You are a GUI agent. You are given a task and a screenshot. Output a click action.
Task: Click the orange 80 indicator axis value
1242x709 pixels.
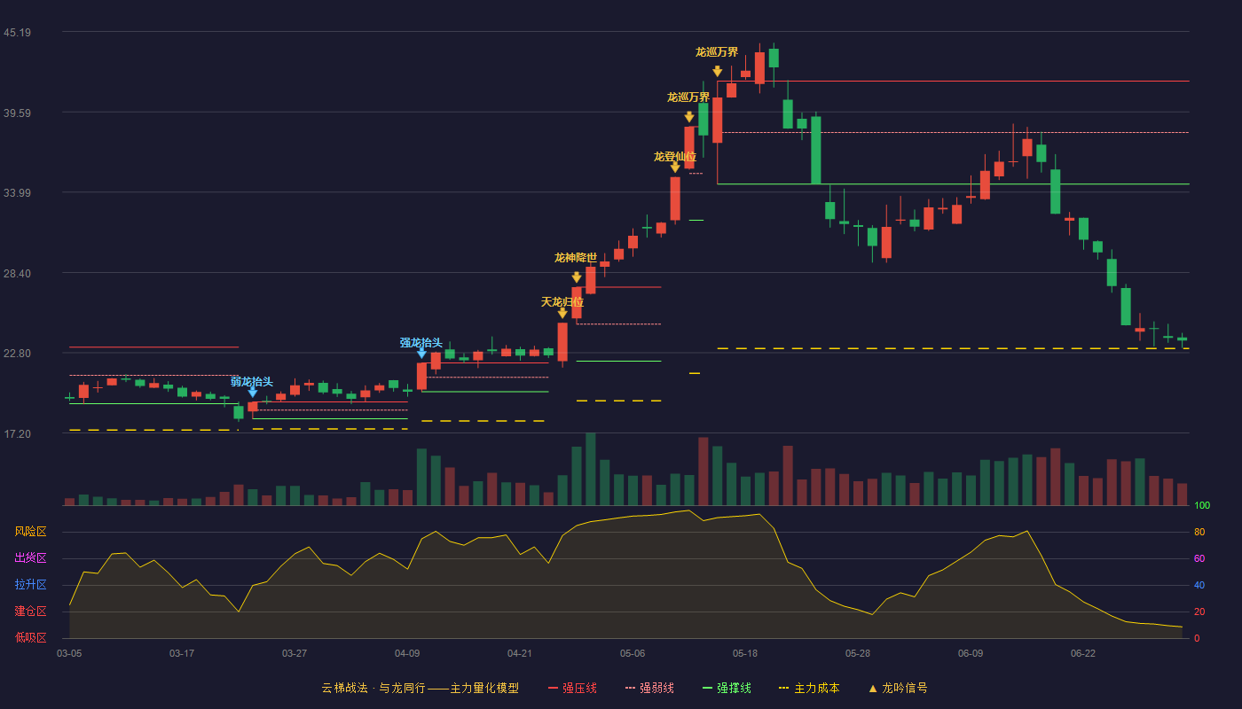[1199, 533]
